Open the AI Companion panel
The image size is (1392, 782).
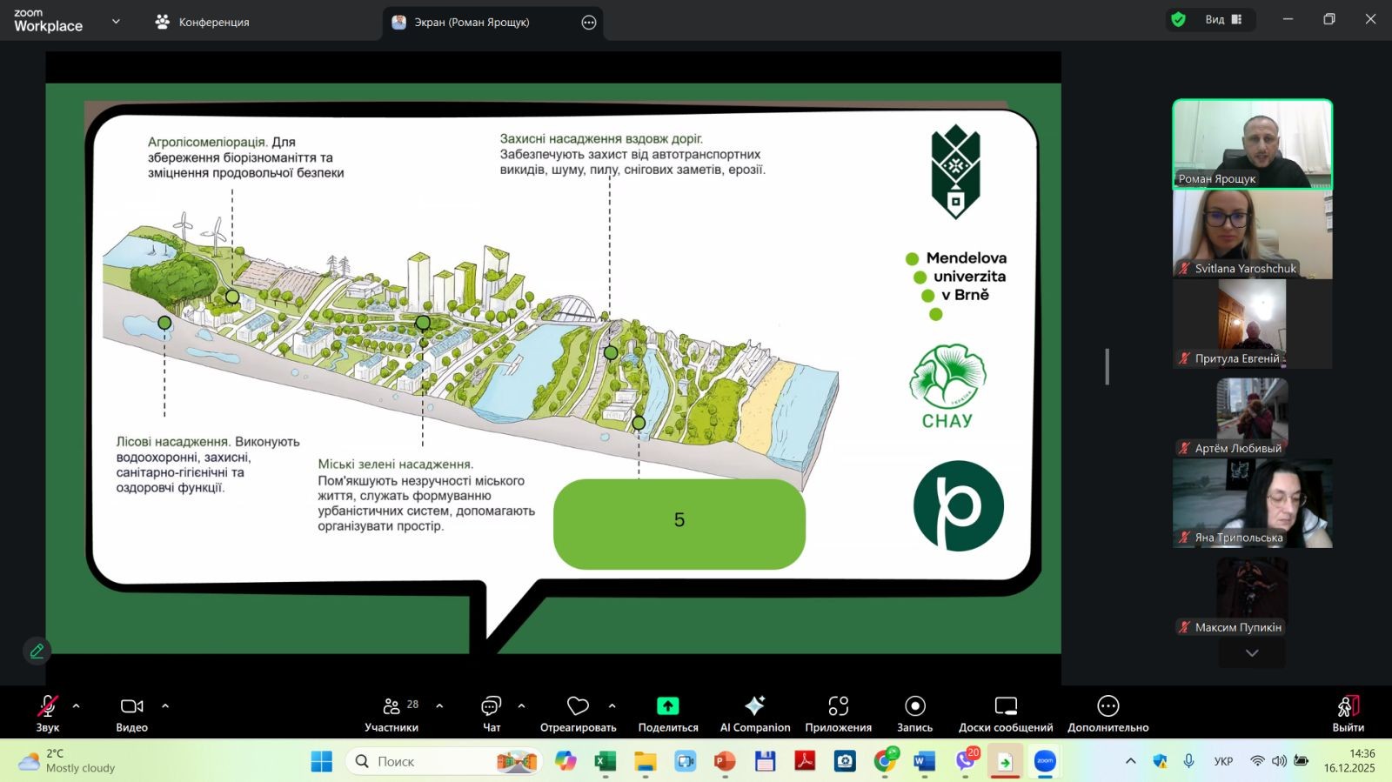(754, 706)
